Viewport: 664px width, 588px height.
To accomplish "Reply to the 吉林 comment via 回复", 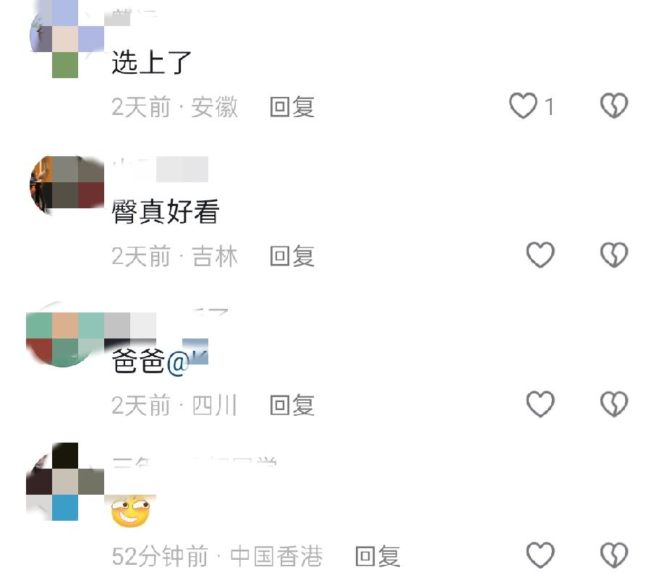I will point(292,256).
